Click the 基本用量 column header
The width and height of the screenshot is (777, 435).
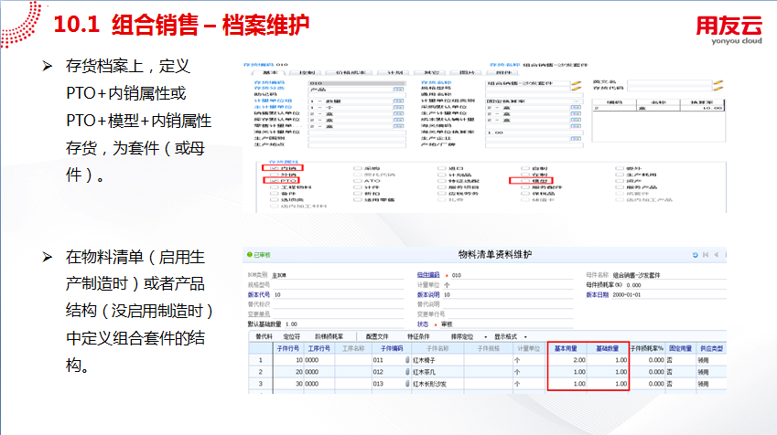[566, 349]
